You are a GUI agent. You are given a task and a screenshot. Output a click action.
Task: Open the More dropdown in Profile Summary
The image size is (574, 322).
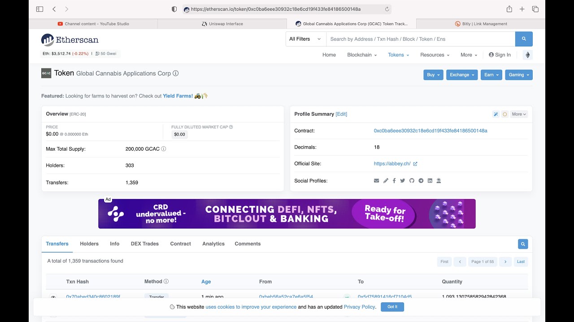pyautogui.click(x=519, y=114)
